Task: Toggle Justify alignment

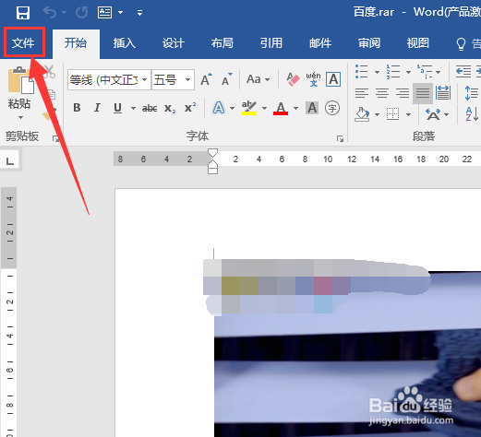Action: tap(423, 93)
